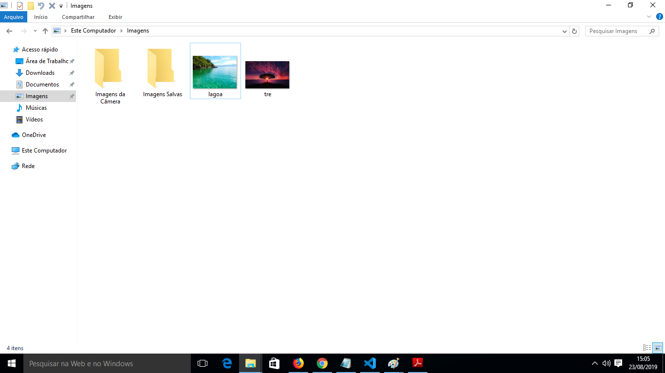Open the Arquivo menu

(x=14, y=17)
